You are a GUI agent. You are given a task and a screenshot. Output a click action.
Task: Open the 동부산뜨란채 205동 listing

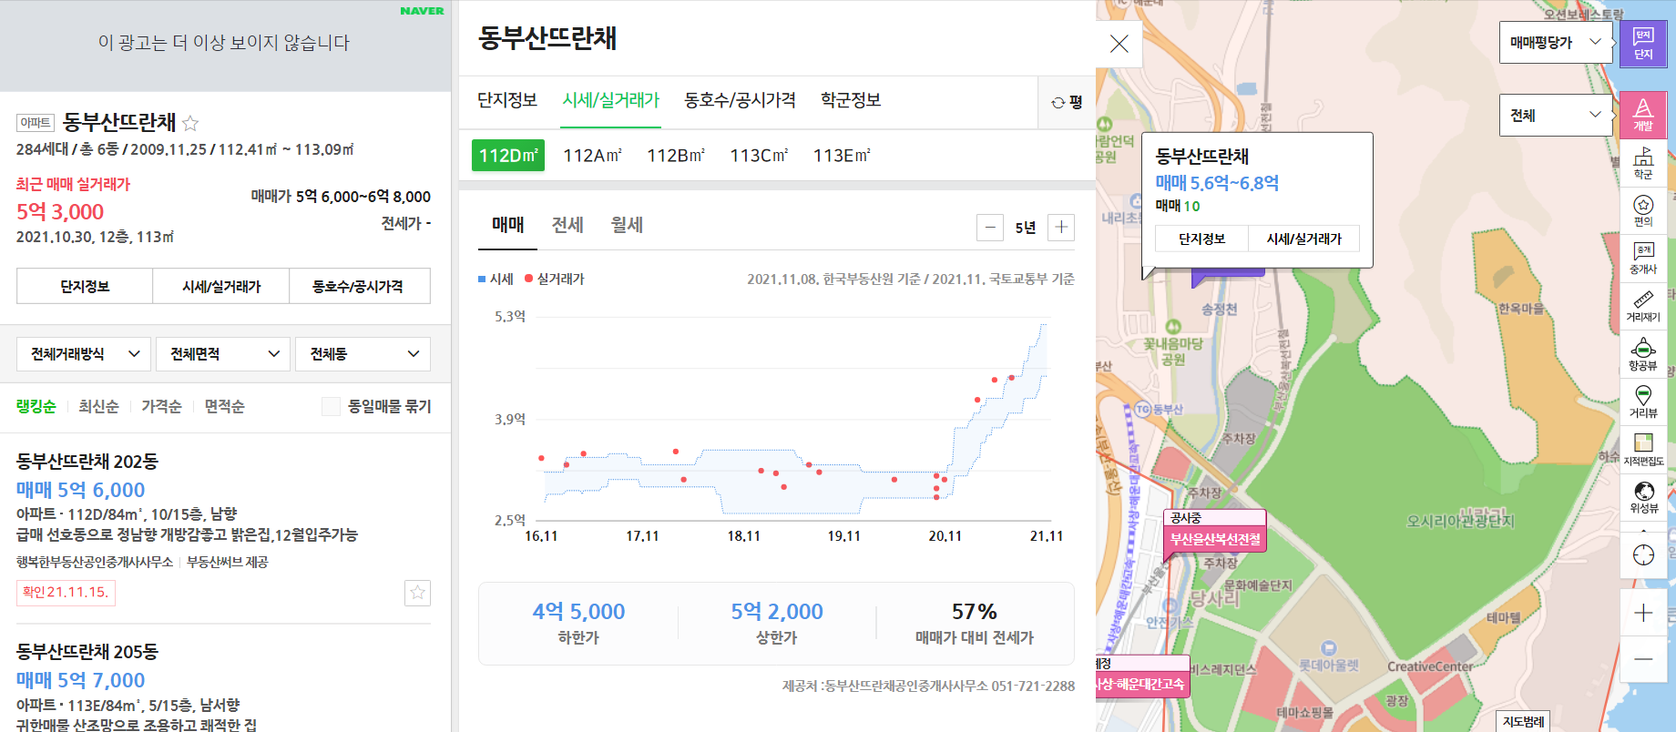tap(87, 652)
